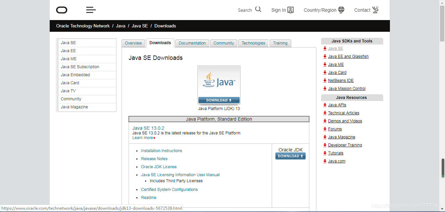Open Java Mission Control link text
Viewport: 445px width, 212px height.
tap(347, 89)
